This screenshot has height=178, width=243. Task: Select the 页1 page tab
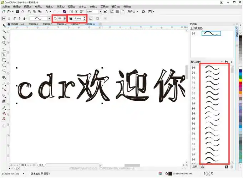(x=41, y=165)
